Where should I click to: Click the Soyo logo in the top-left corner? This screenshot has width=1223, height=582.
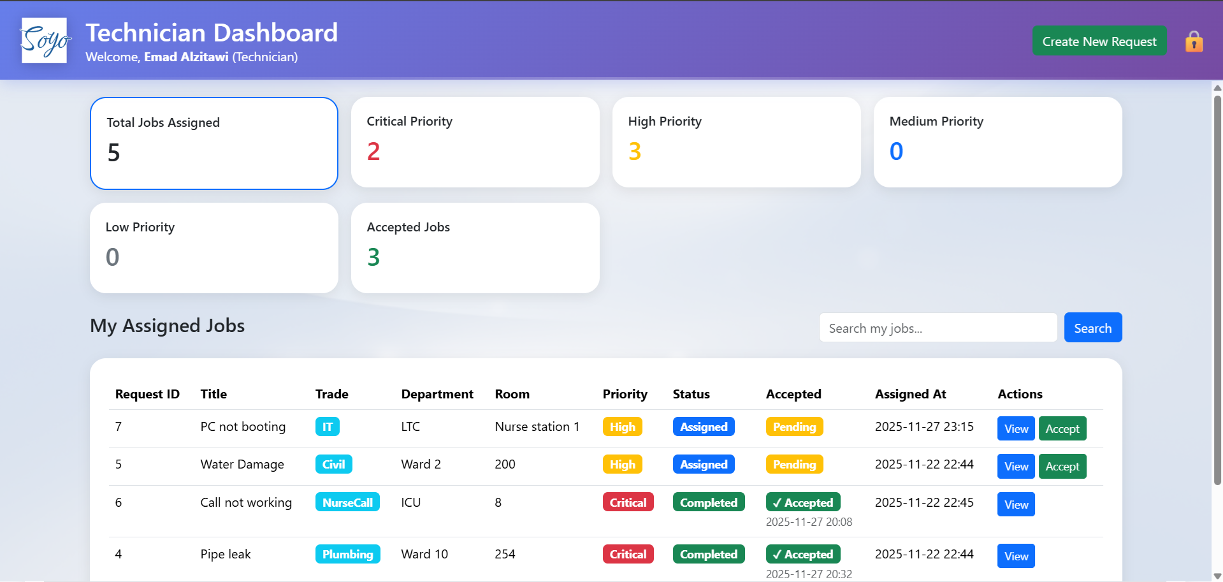click(x=44, y=41)
